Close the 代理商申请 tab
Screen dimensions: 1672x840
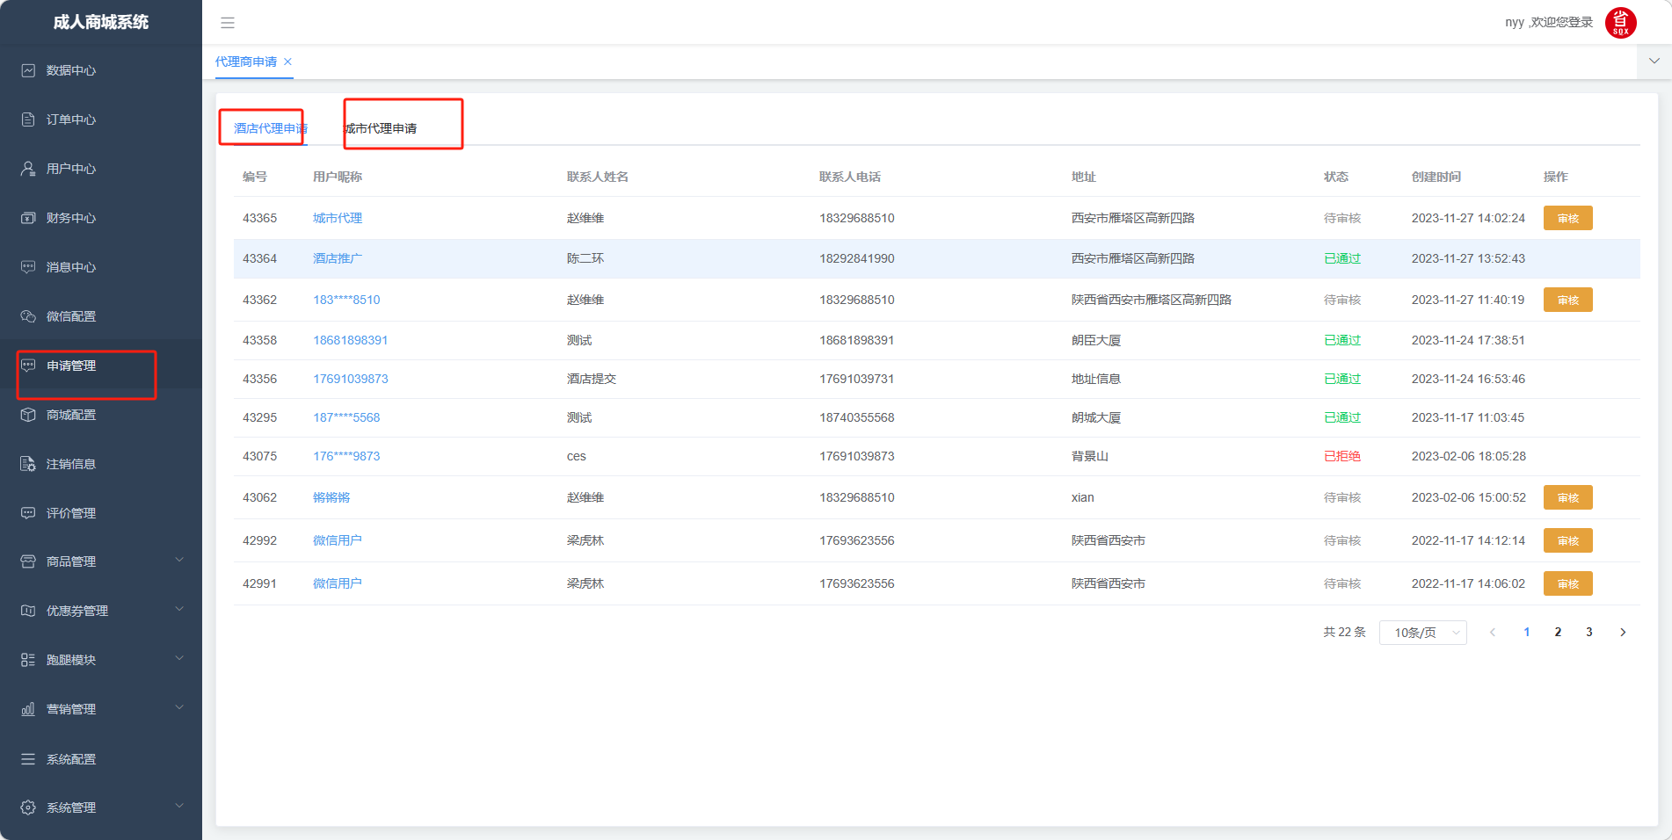click(287, 62)
